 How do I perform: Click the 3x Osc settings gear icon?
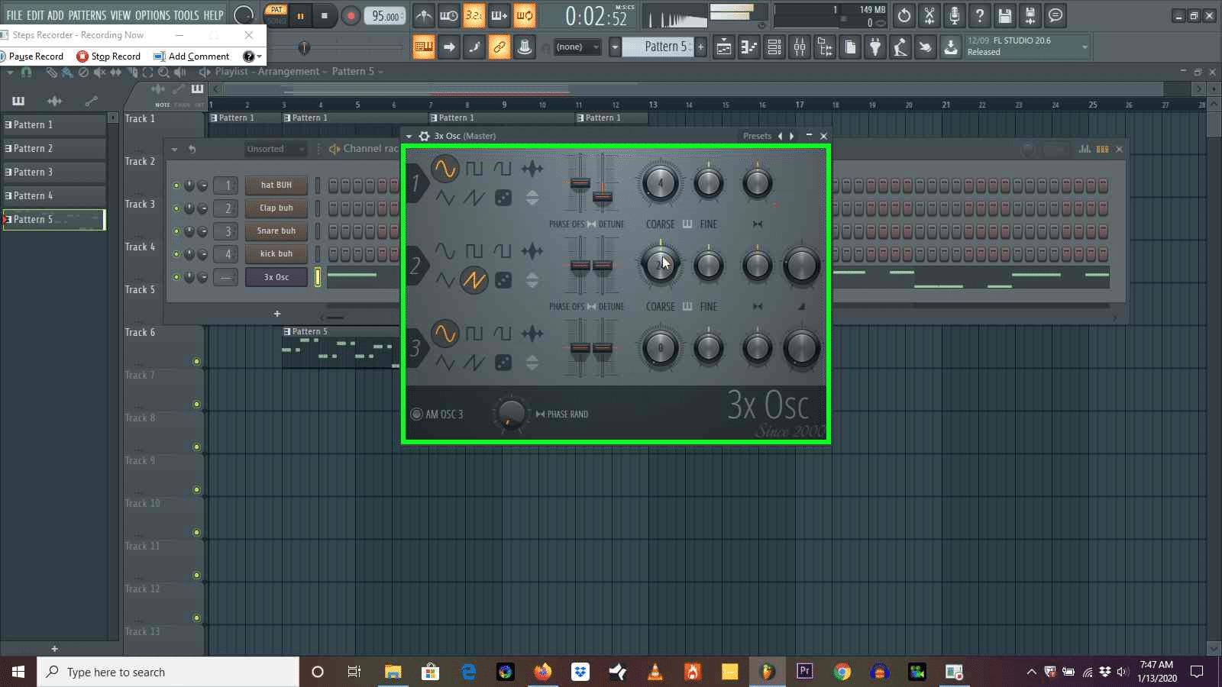424,136
